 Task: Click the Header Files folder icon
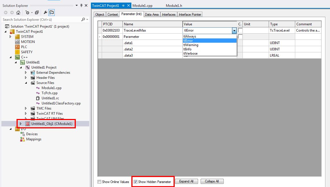click(32, 78)
